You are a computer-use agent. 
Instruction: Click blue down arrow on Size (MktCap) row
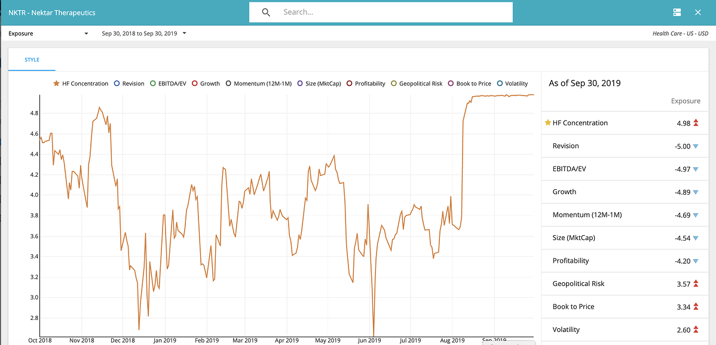[696, 238]
